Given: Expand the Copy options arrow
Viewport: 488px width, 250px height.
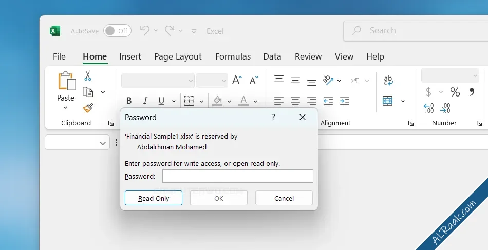Looking at the screenshot, I should [x=103, y=92].
